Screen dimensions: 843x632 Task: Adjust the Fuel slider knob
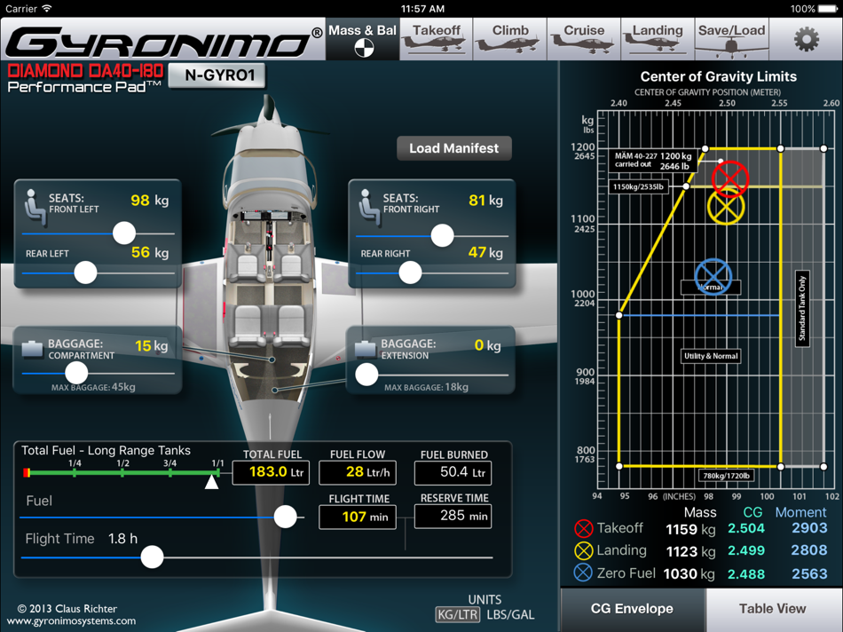[285, 517]
